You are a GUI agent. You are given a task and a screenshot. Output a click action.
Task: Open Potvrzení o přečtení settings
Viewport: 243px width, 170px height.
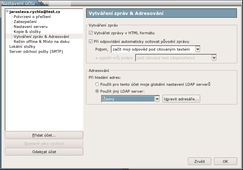pos(32,17)
